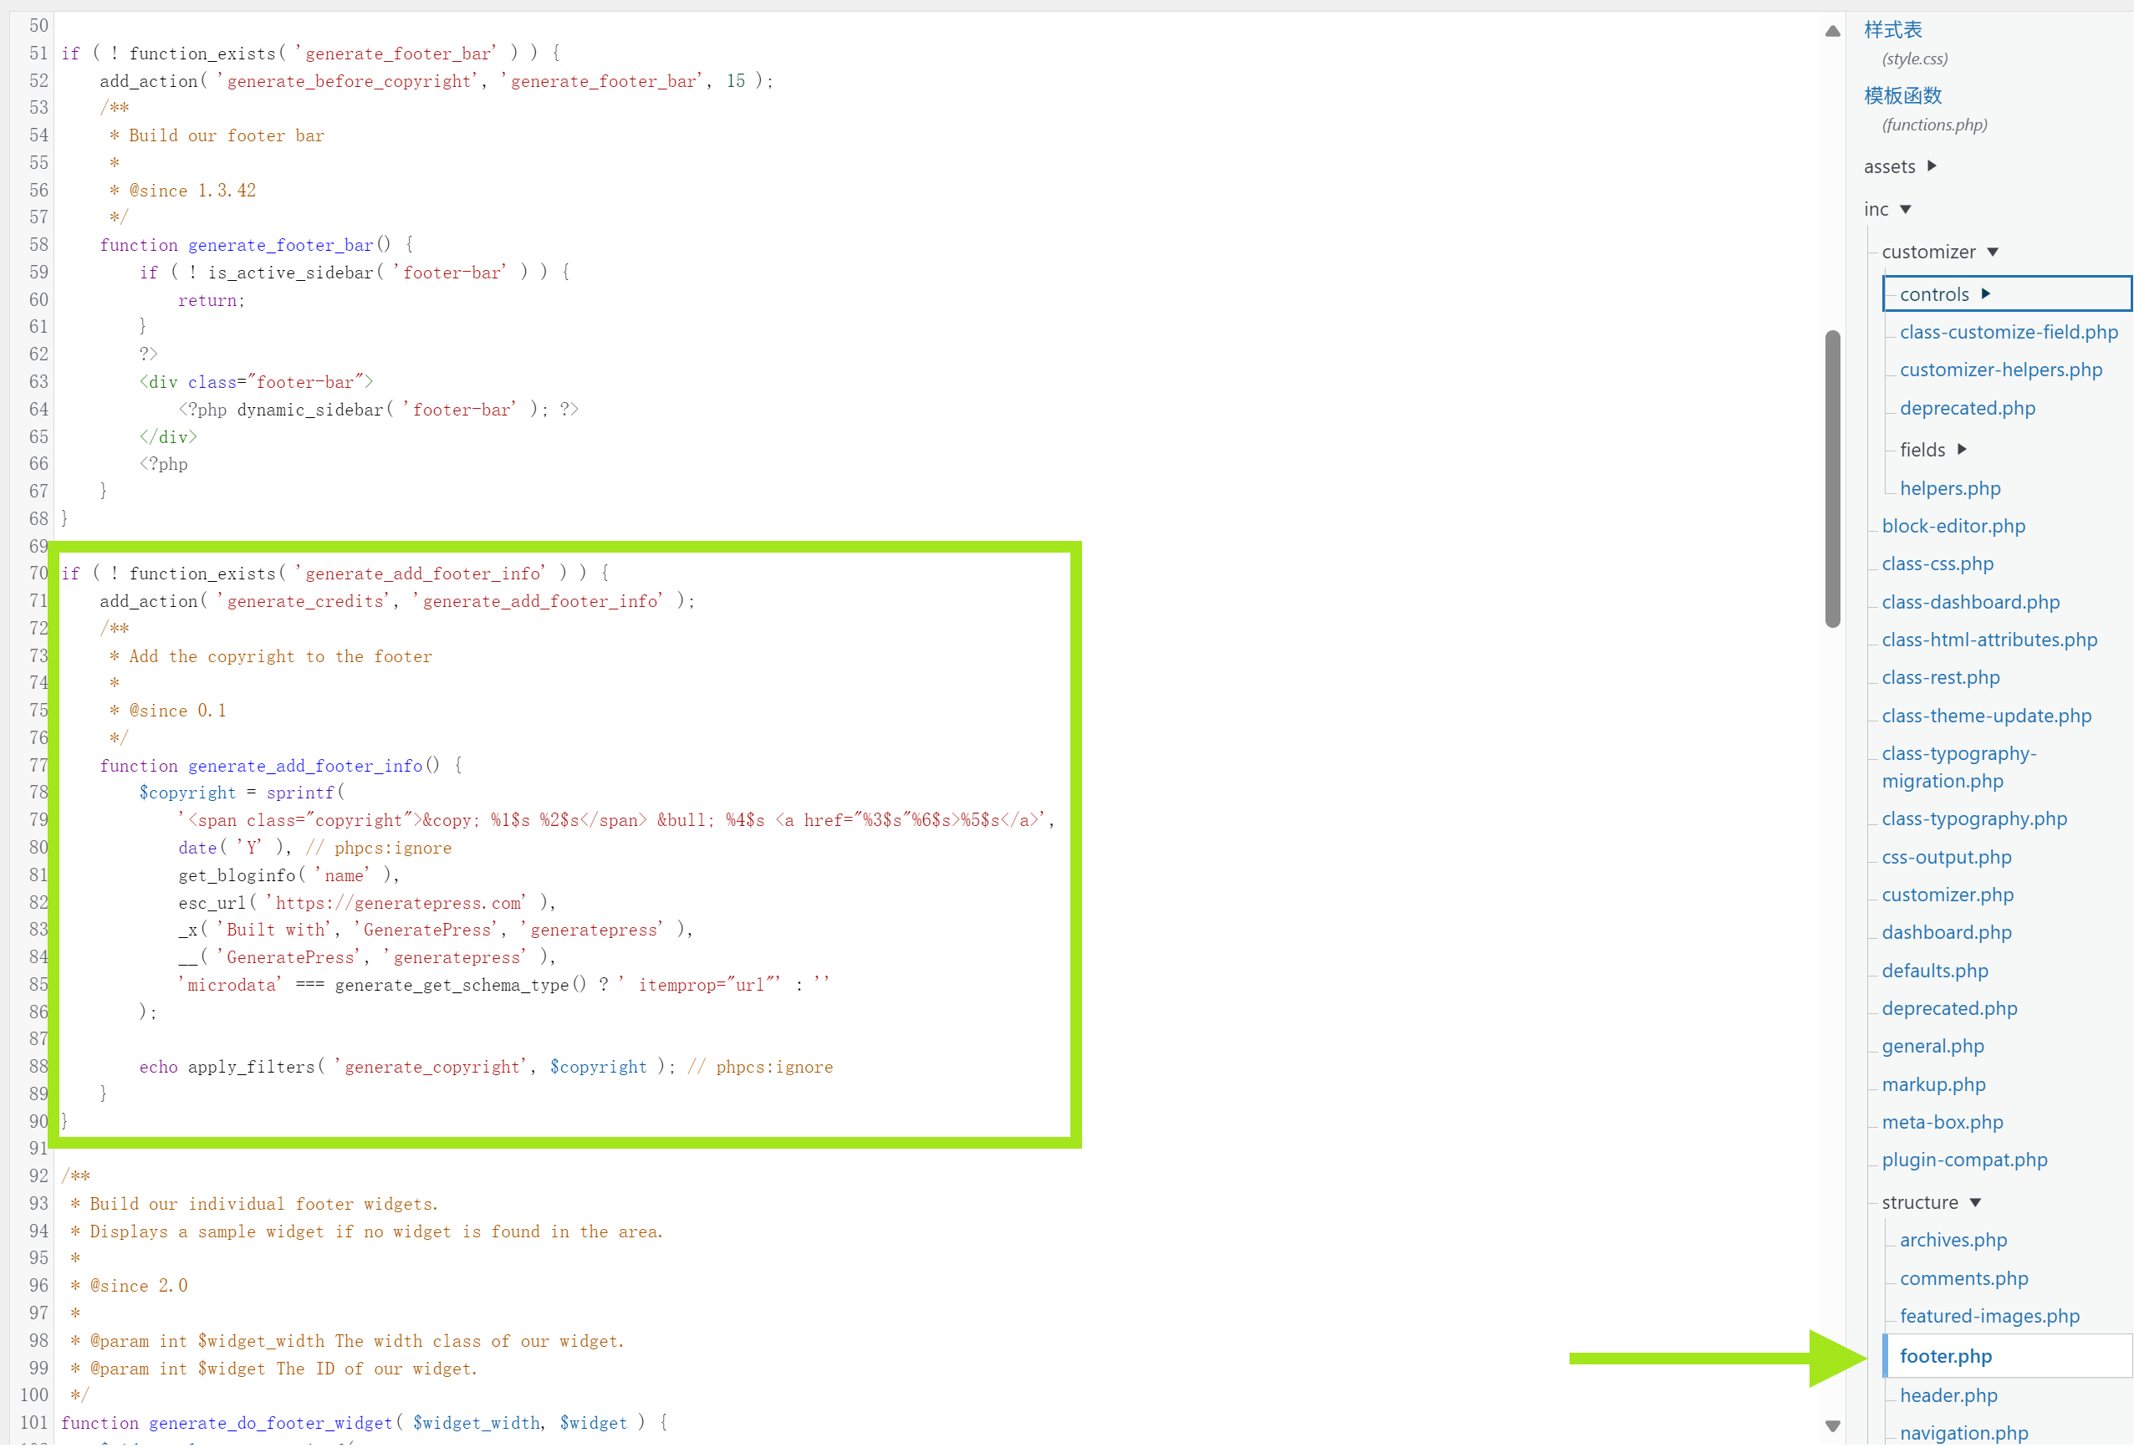Click the editor scrollbar up arrow

1832,30
